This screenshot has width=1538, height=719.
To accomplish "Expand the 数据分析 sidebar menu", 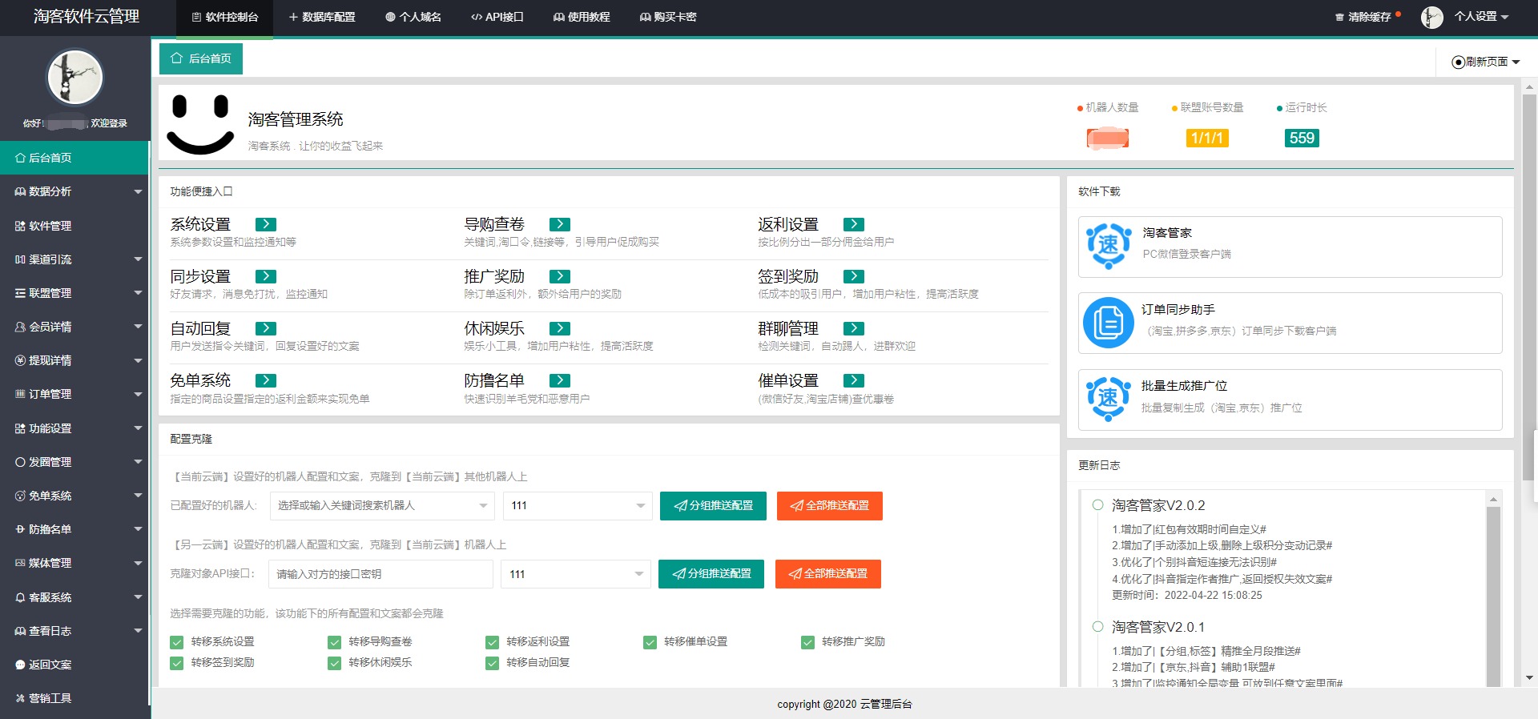I will [x=74, y=191].
